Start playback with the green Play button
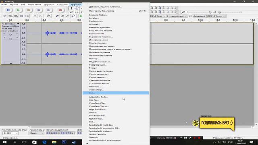Viewport: 258px width, 145px height. pos(18,10)
